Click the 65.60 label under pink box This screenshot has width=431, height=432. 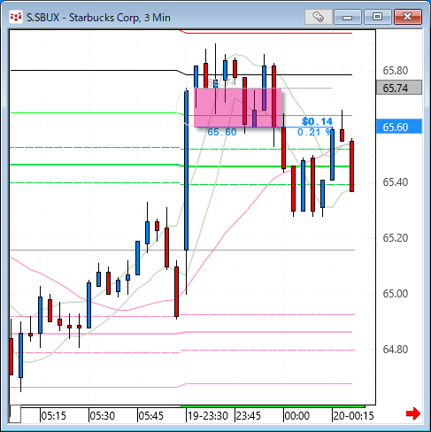(x=222, y=132)
